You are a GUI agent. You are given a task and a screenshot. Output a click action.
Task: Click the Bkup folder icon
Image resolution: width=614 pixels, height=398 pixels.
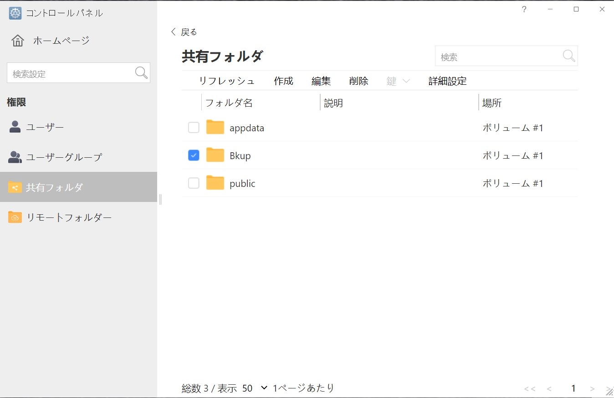(215, 155)
